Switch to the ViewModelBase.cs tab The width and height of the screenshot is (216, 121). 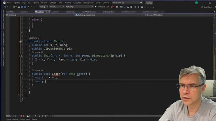coord(88,12)
